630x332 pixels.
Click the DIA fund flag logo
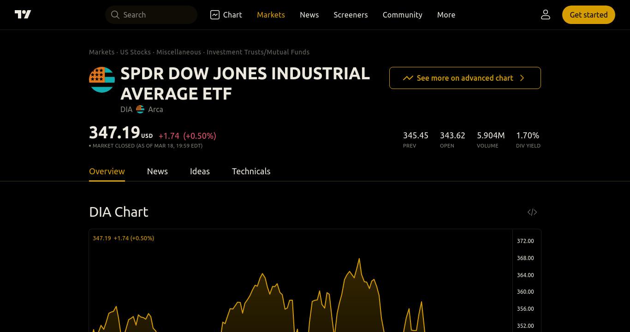point(102,80)
